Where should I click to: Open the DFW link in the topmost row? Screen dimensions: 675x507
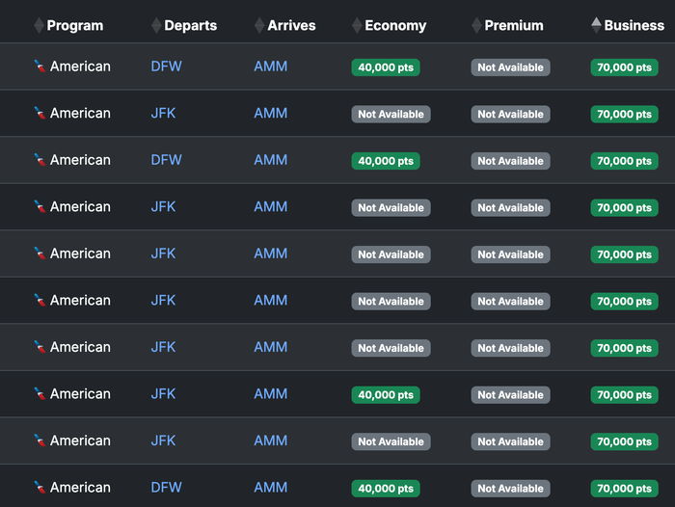click(166, 67)
